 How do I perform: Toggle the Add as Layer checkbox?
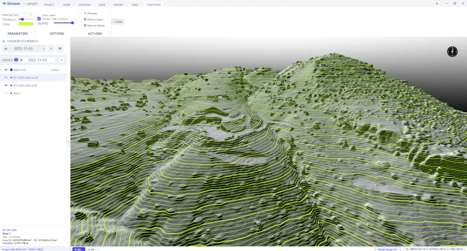(x=85, y=19)
